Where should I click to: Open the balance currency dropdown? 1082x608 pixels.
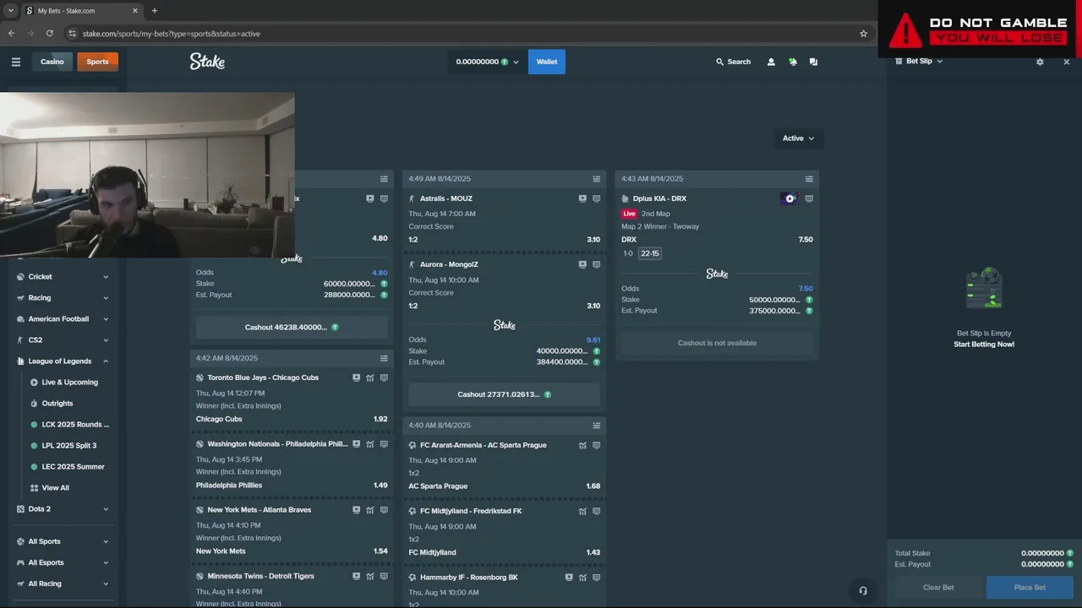(487, 62)
